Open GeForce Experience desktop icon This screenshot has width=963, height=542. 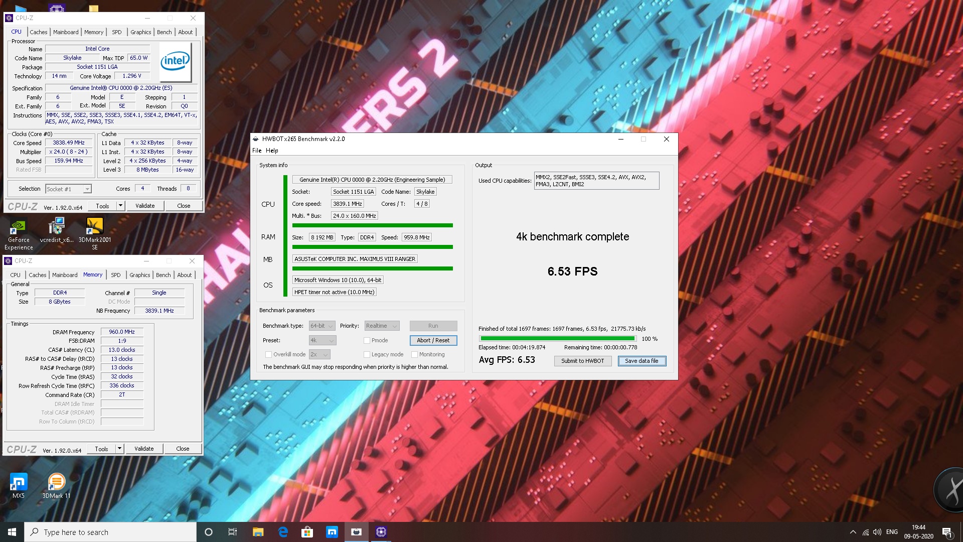coord(18,234)
